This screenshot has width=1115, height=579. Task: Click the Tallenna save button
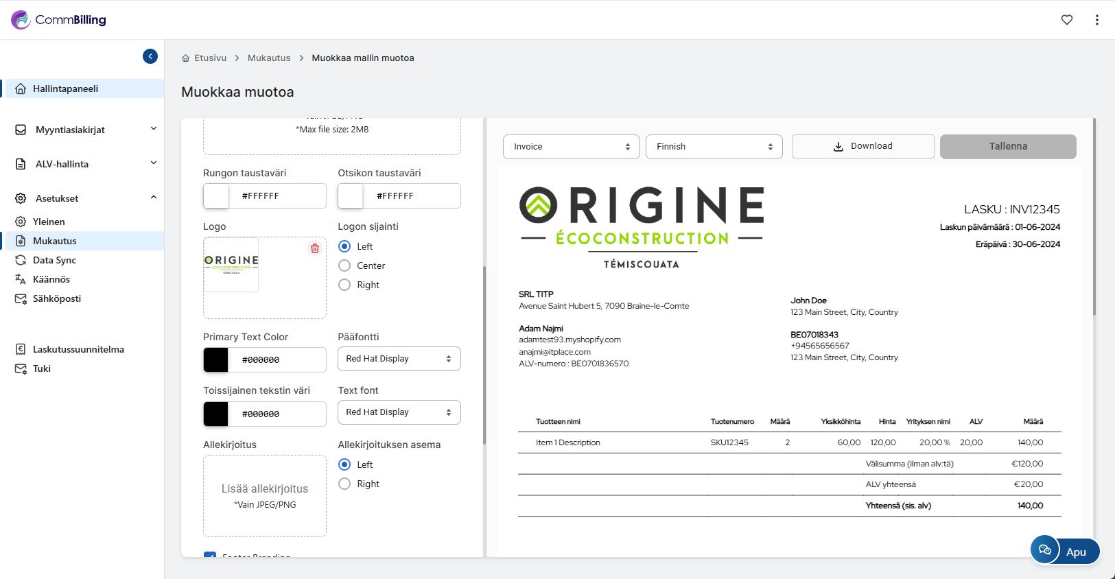click(x=1007, y=146)
